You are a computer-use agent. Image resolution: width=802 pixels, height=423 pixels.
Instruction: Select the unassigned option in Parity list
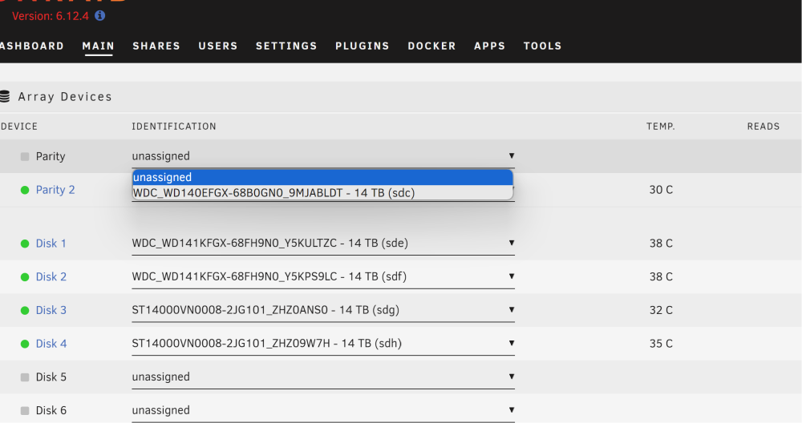pos(322,177)
